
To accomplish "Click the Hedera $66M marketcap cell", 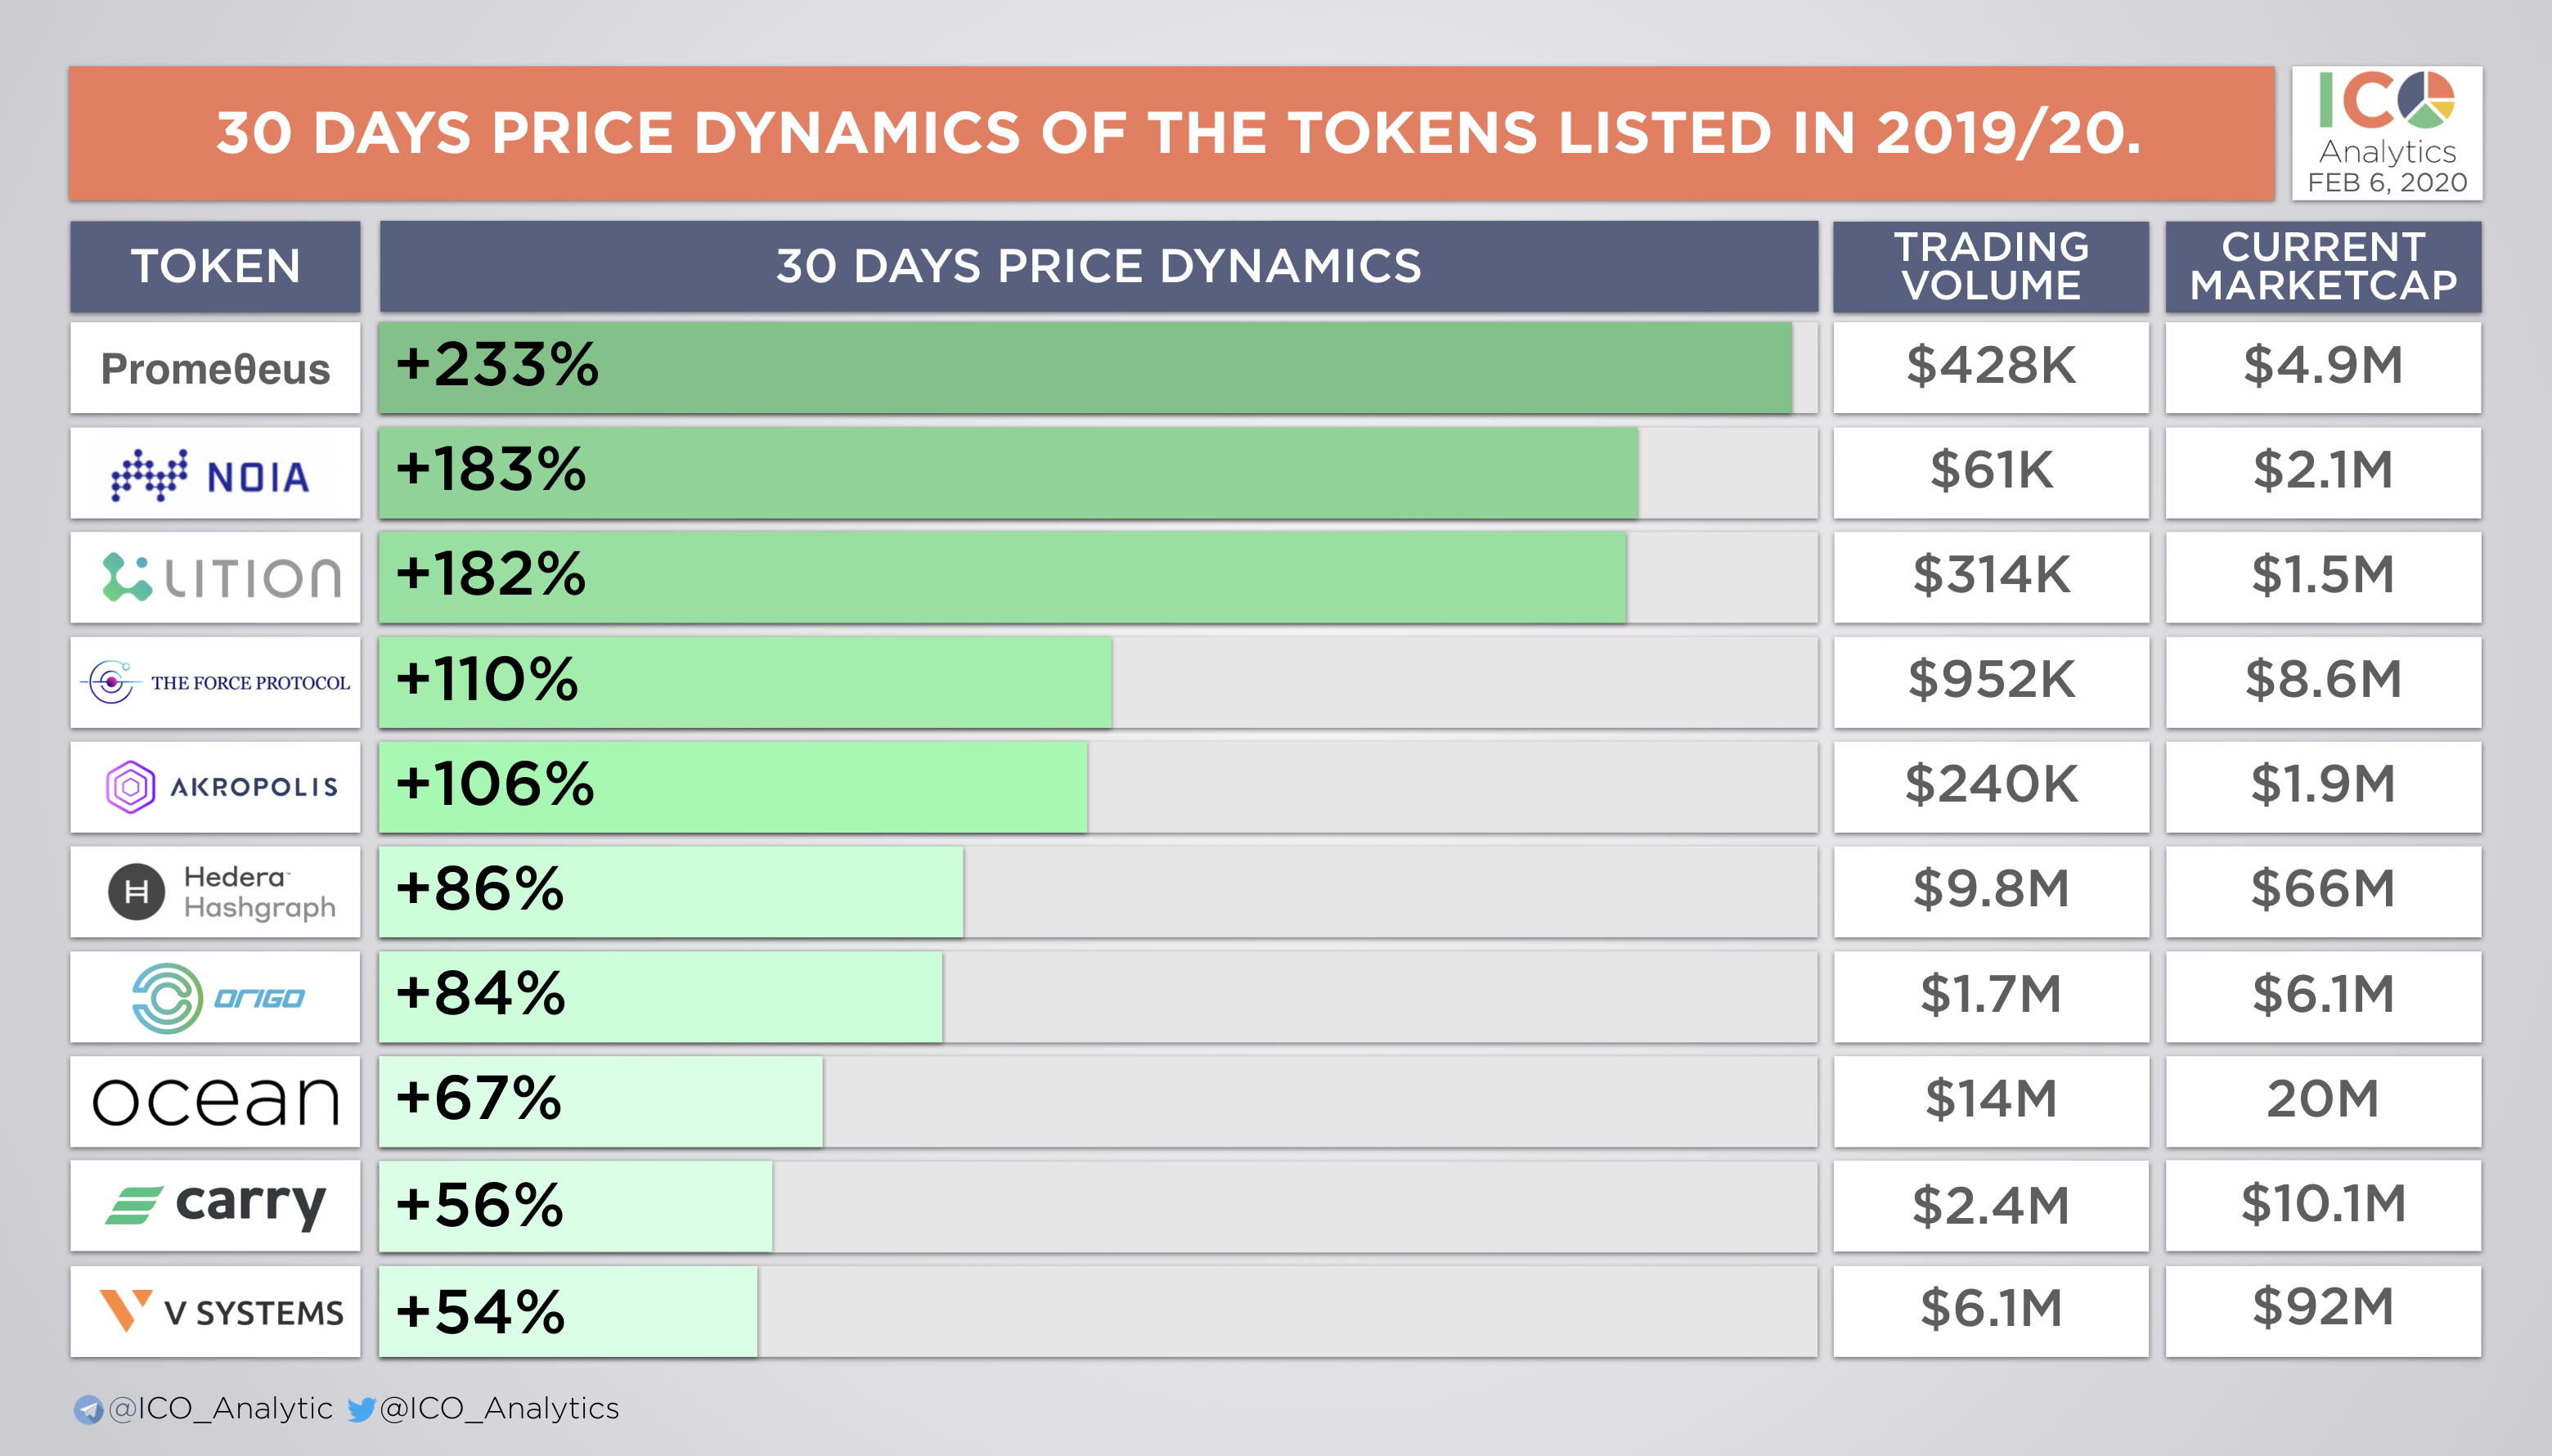I will pyautogui.click(x=2322, y=890).
